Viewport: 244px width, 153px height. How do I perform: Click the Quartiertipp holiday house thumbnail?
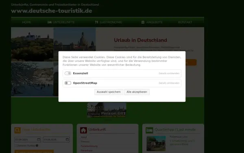(x=156, y=143)
